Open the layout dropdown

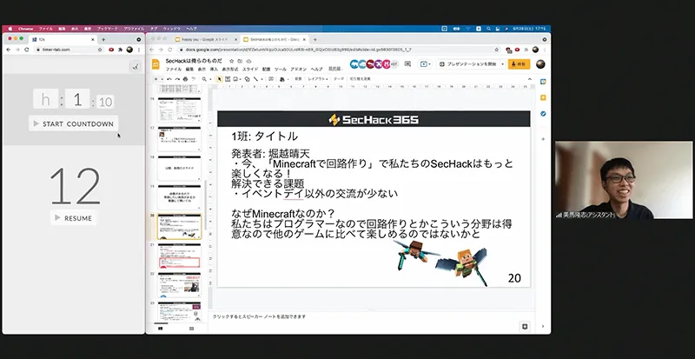point(318,79)
